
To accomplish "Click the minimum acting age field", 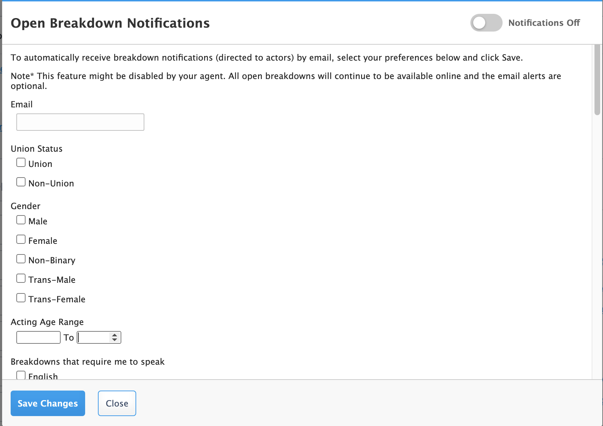I will pyautogui.click(x=38, y=337).
